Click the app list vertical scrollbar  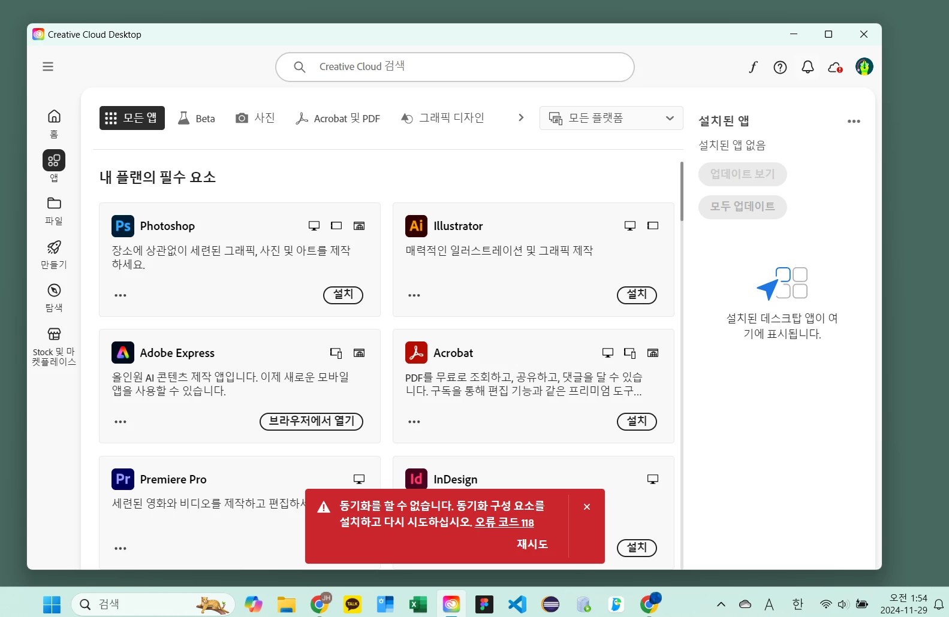point(682,192)
